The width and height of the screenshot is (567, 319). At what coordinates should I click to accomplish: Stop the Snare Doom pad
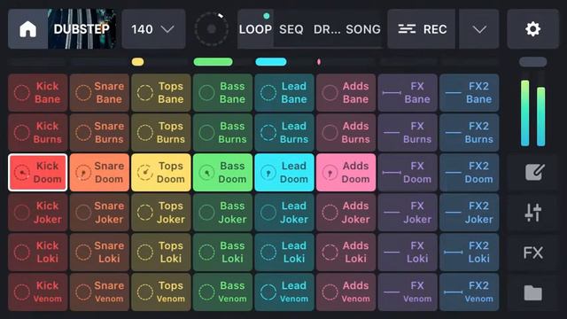[99, 172]
